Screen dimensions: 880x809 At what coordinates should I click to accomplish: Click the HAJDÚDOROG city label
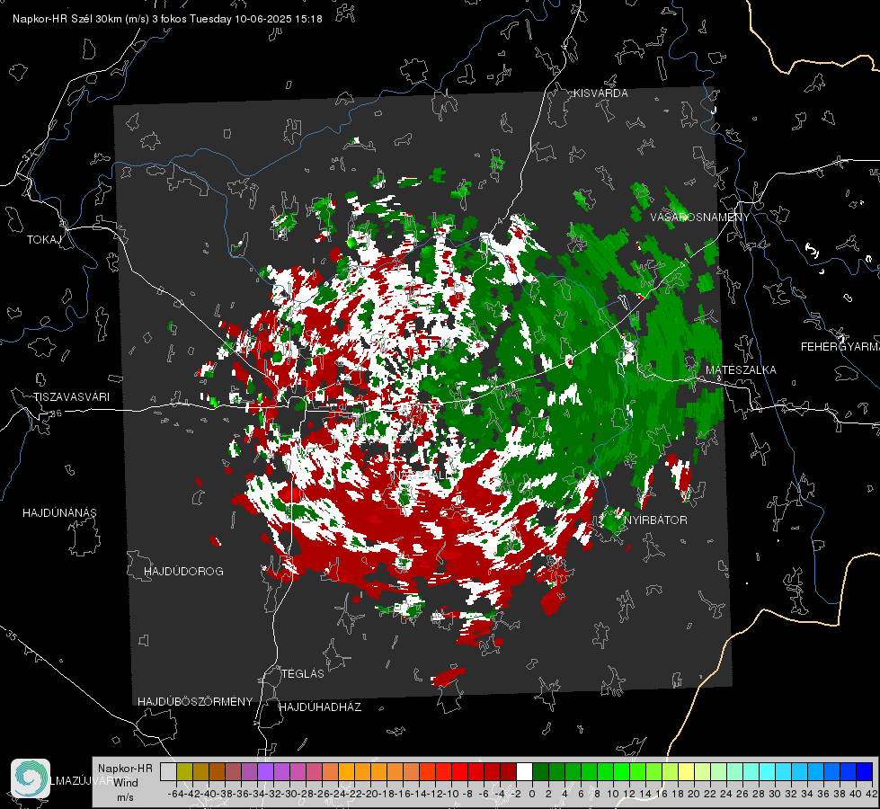183,572
